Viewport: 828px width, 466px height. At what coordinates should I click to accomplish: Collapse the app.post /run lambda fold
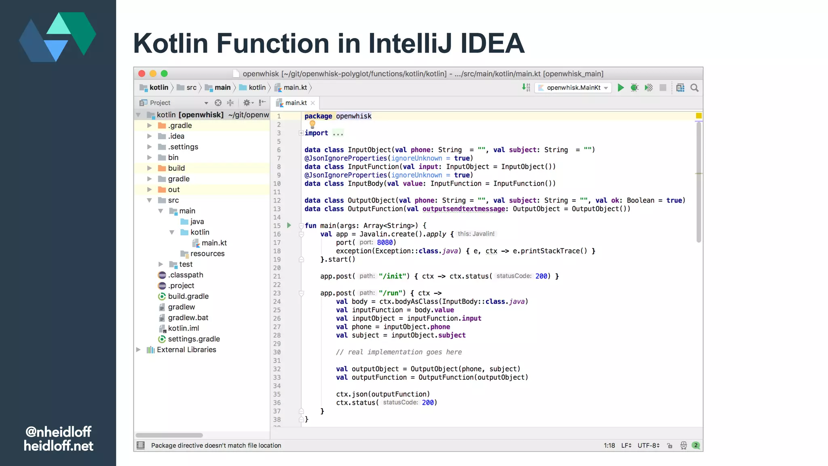click(301, 293)
